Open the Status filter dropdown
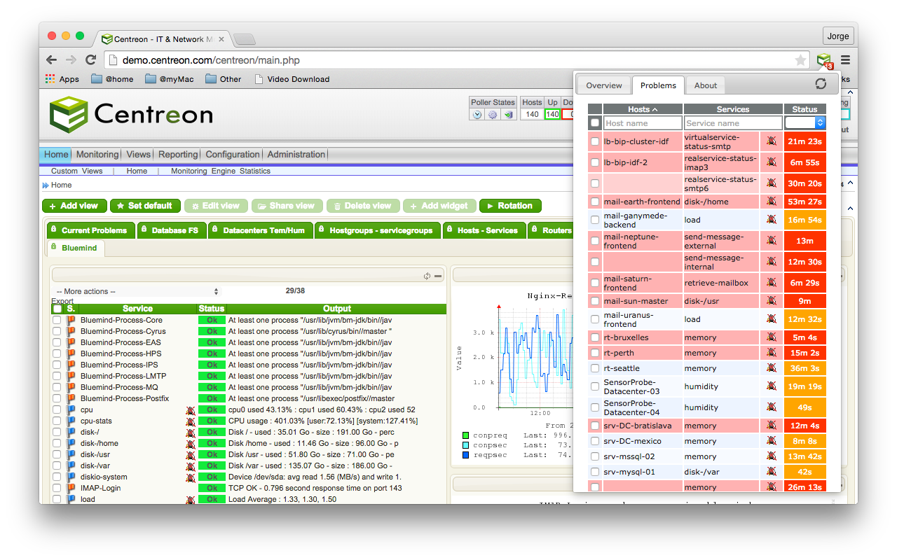 [x=805, y=122]
